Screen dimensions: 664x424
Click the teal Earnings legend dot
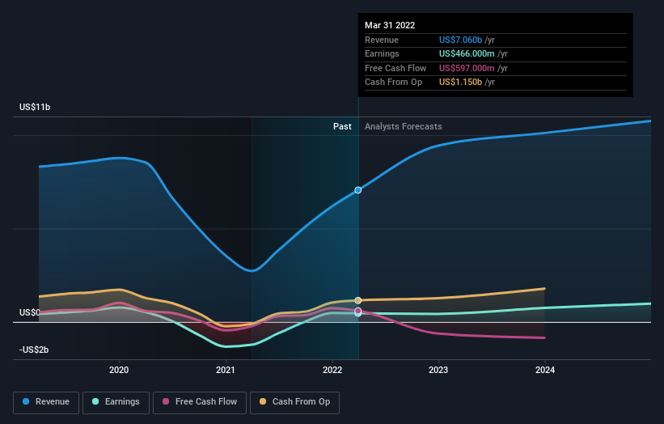[x=95, y=401]
